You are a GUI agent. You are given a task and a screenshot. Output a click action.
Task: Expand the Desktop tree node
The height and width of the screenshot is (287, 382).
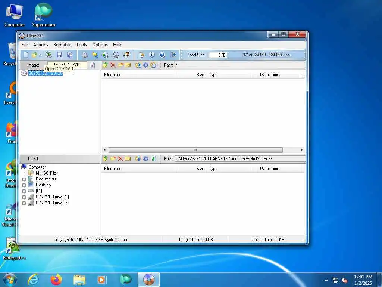pos(24,185)
